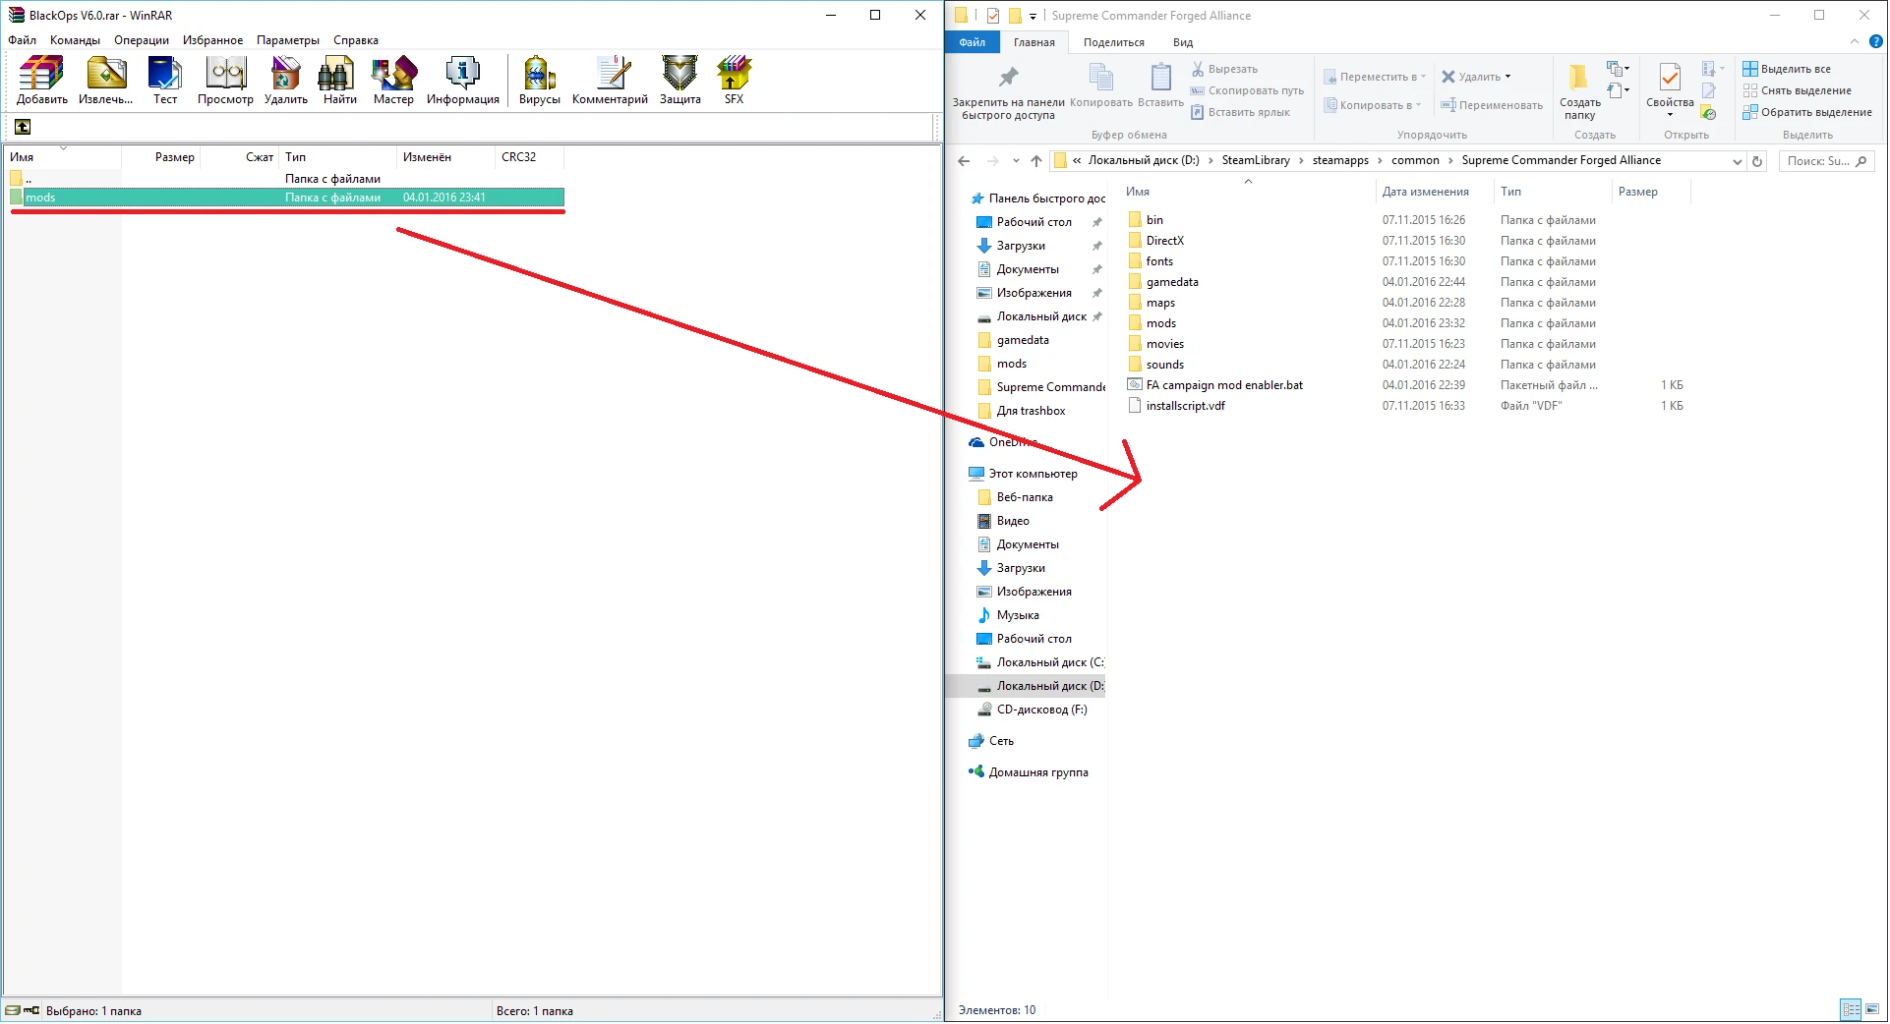Image resolution: width=1890 pixels, height=1024 pixels.
Task: Open the Вирусы virus scan tool
Action: coord(539,81)
